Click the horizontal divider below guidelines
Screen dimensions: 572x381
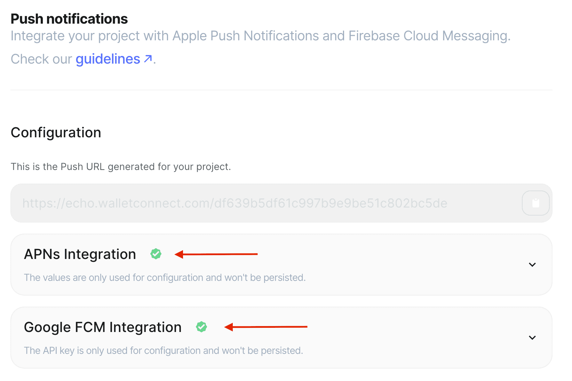281,90
